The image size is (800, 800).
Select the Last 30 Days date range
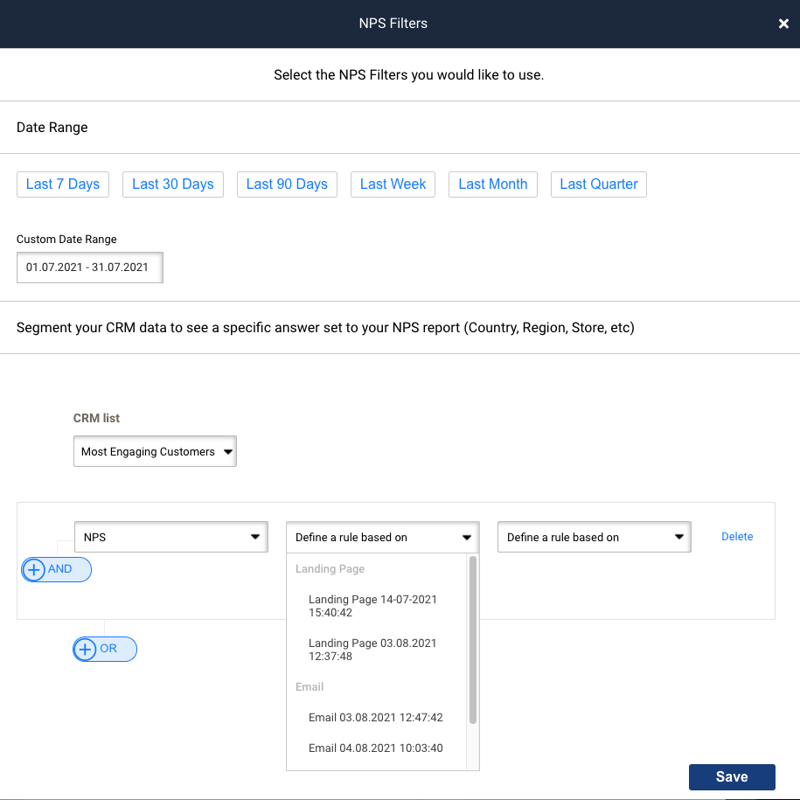(172, 184)
